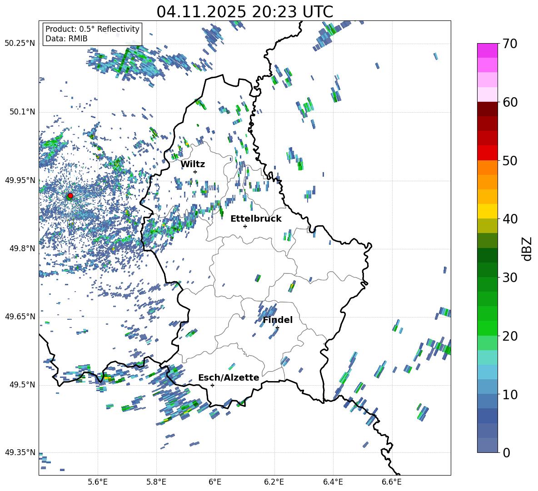Screen dimensions: 538x491
Task: Click the Findel cross marker
Action: coord(277,328)
